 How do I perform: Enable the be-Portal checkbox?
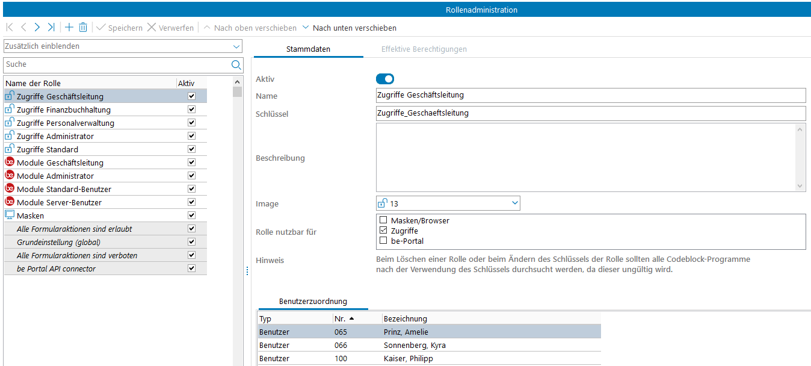383,241
